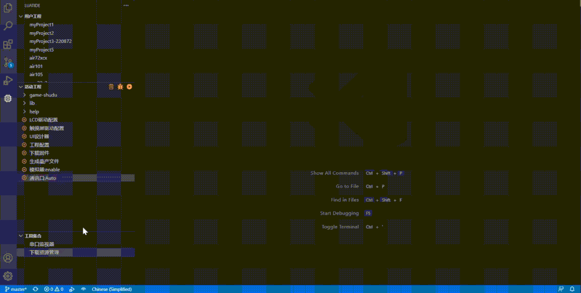Image resolution: width=581 pixels, height=293 pixels.
Task: Click the git branch master* indicator
Action: click(x=16, y=289)
